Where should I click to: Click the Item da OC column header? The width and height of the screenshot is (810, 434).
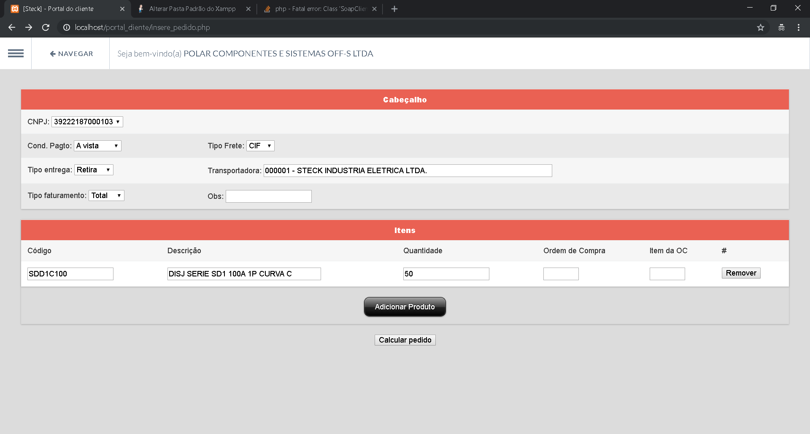(x=668, y=251)
